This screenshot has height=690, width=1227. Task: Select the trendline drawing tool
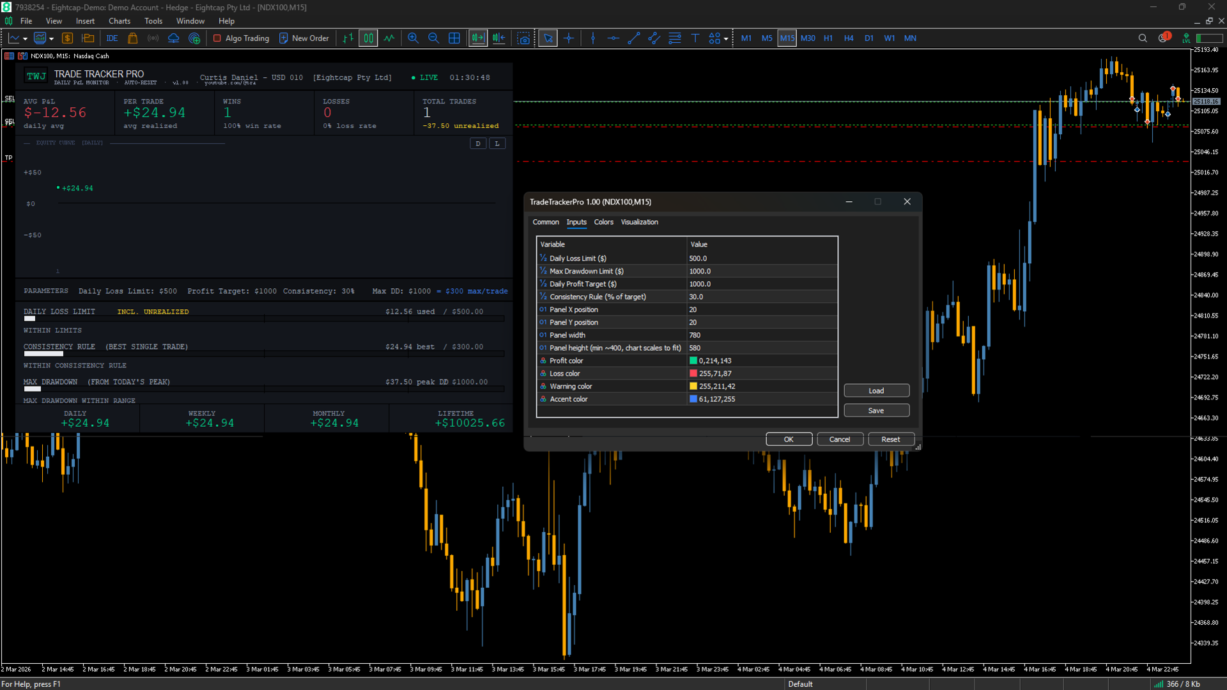(x=633, y=38)
